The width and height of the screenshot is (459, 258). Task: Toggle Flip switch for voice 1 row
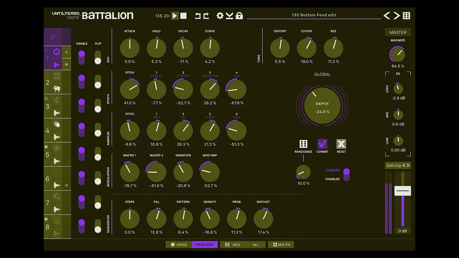(x=98, y=57)
